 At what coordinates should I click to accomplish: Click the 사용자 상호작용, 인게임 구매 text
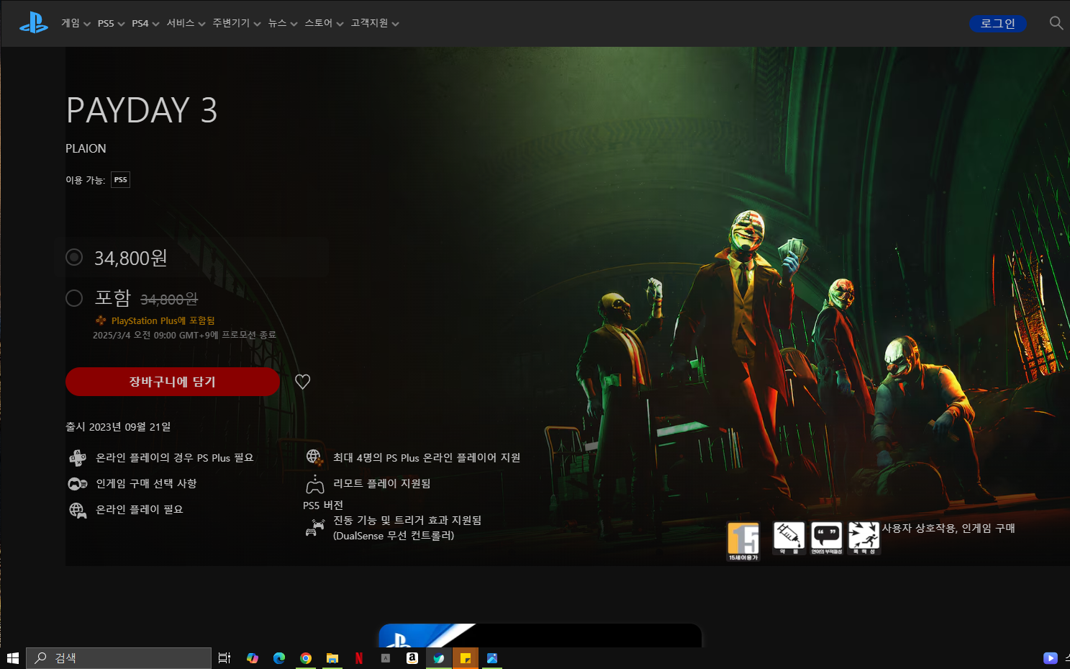pos(948,528)
